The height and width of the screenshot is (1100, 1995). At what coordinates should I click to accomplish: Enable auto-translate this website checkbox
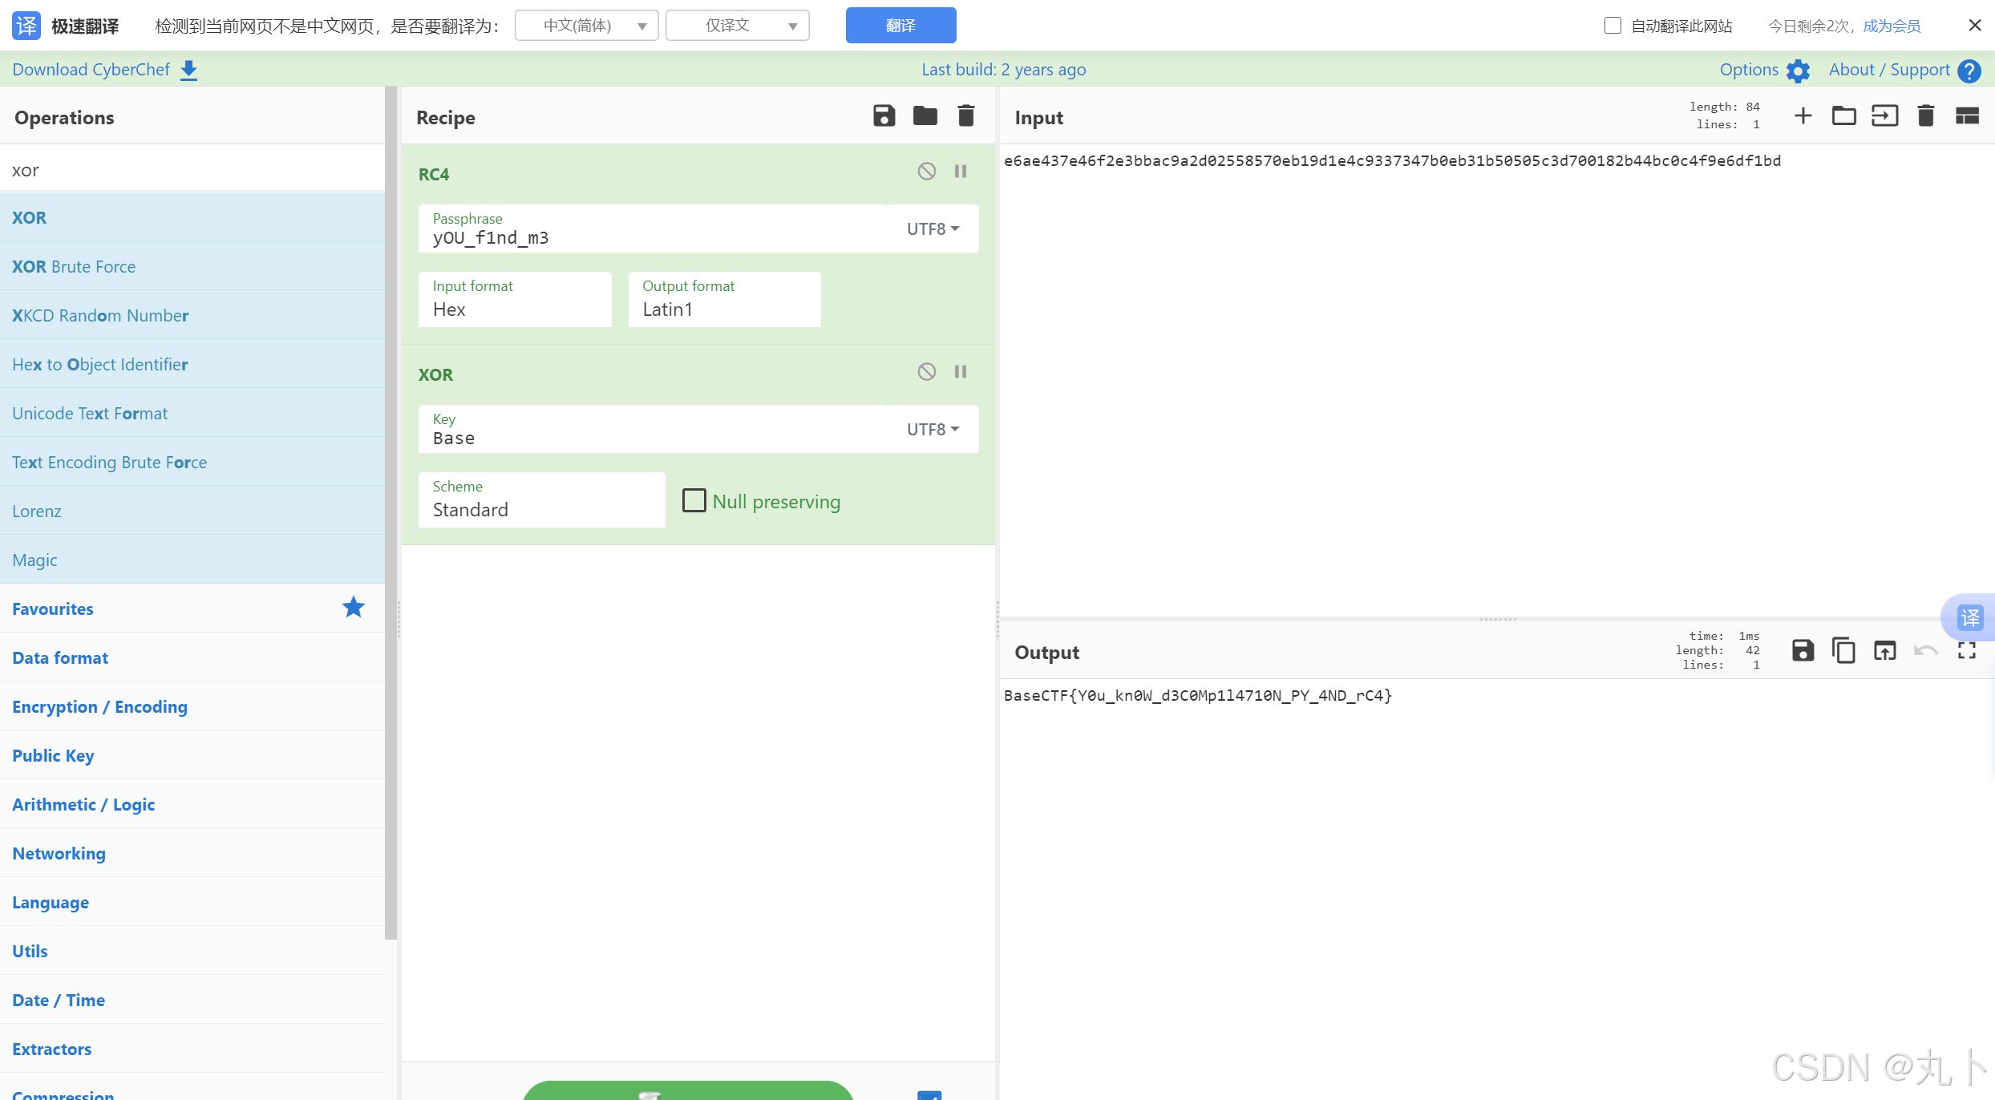click(x=1613, y=26)
